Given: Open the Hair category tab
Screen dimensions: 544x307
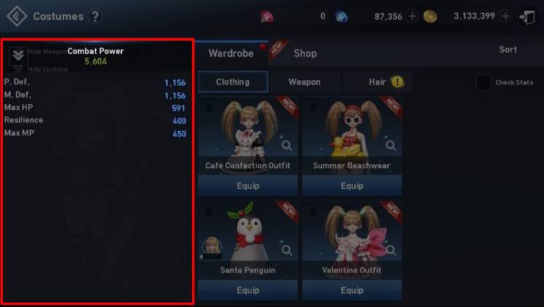Looking at the screenshot, I should coord(377,82).
